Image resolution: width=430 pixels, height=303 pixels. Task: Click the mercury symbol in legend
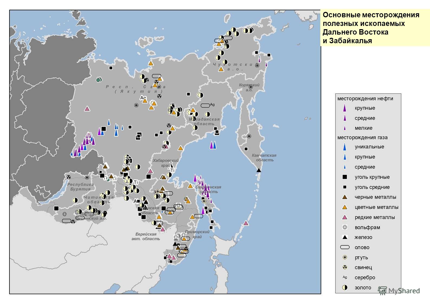345,257
